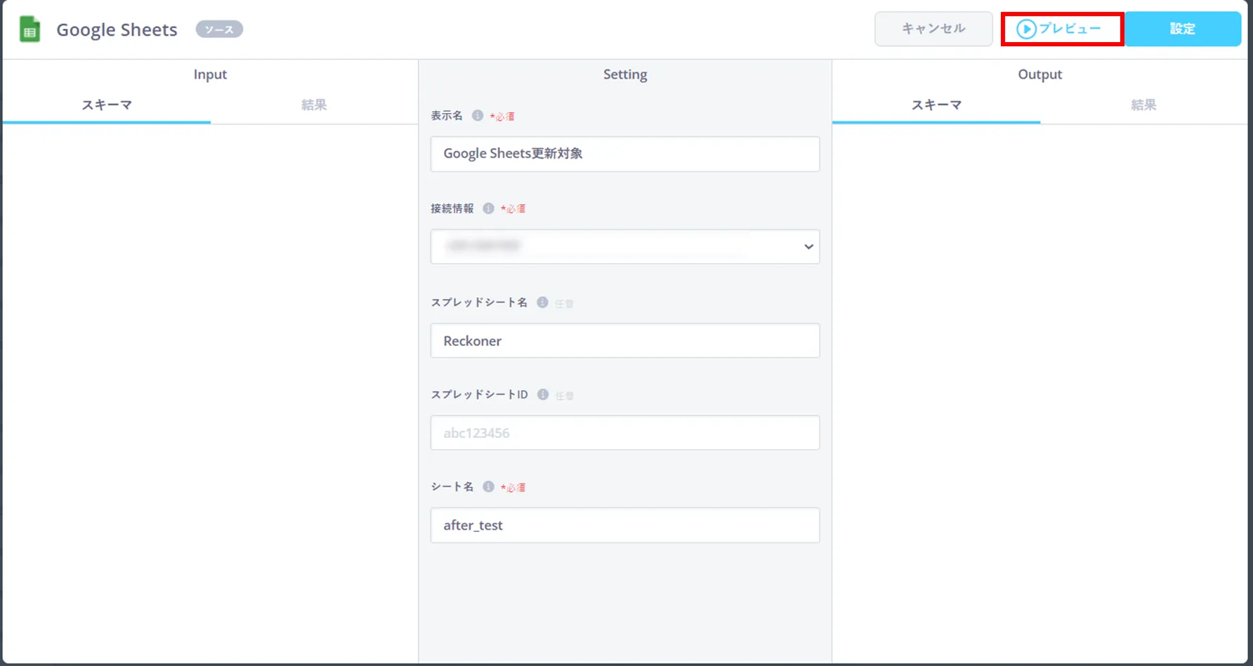Edit the シート名 field showing after_test
The image size is (1253, 666).
pos(624,526)
